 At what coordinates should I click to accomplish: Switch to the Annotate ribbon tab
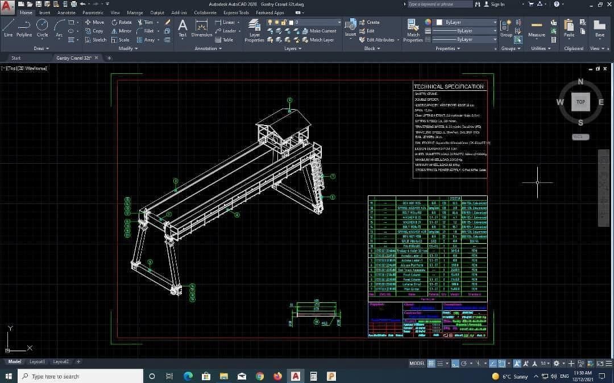66,13
